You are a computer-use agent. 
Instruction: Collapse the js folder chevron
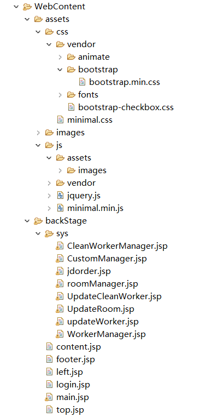(x=38, y=145)
